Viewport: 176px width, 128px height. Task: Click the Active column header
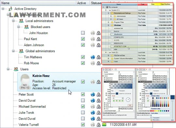(83, 3)
